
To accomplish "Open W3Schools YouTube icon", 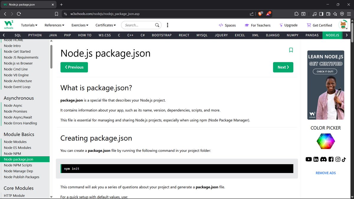I will click(309, 159).
